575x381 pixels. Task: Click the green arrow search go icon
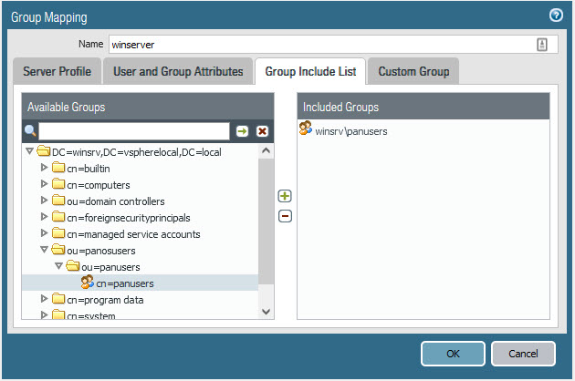tap(243, 131)
